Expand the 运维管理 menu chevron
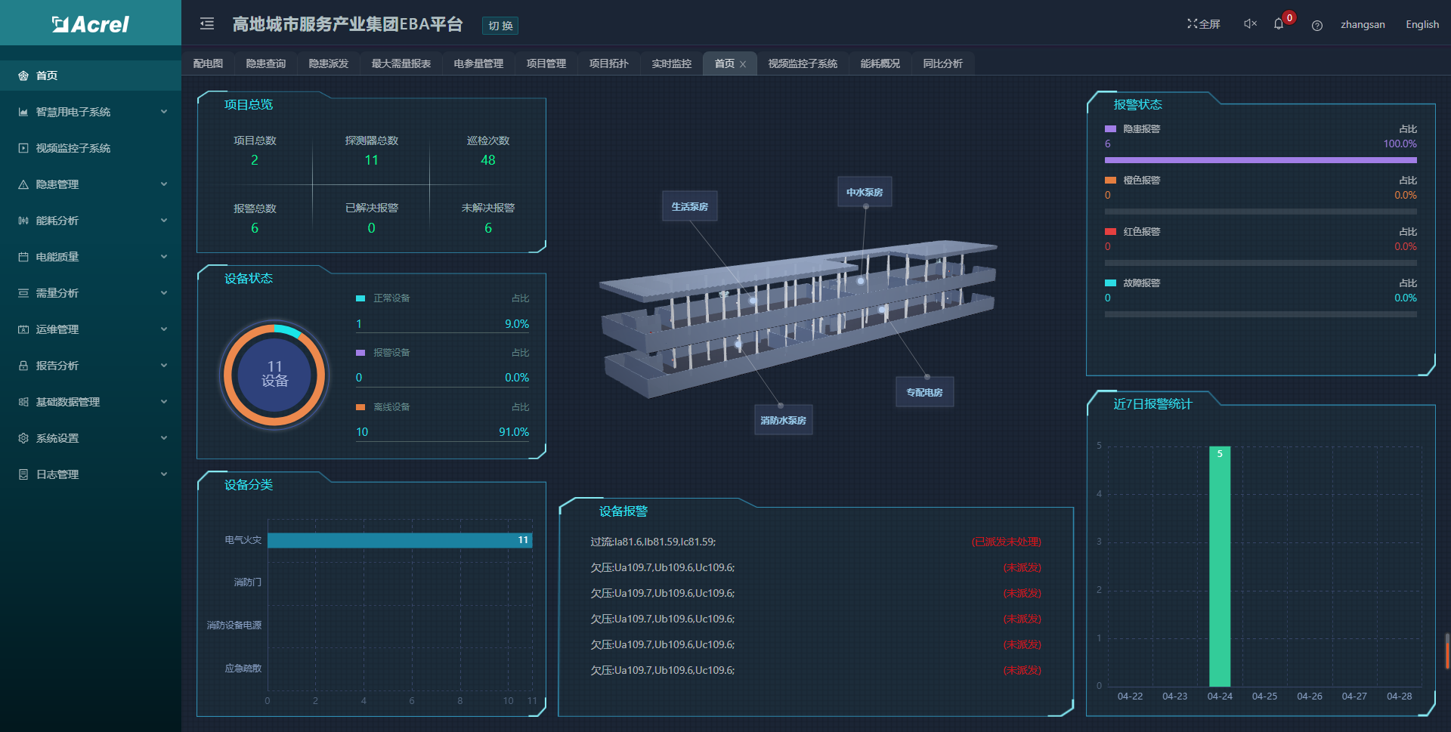Viewport: 1451px width, 732px height. [164, 329]
